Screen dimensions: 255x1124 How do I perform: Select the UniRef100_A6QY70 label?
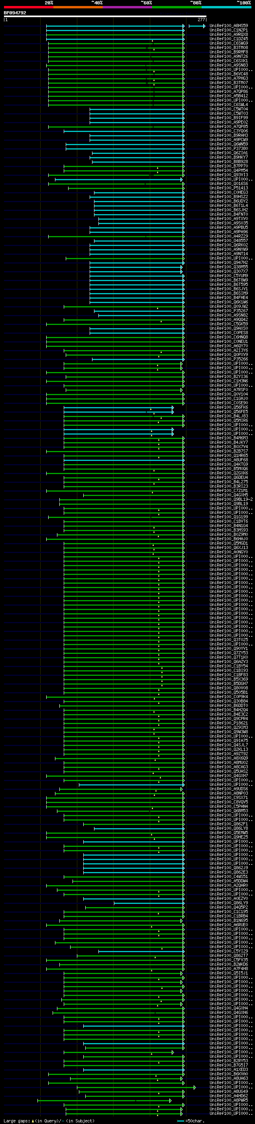(x=229, y=346)
